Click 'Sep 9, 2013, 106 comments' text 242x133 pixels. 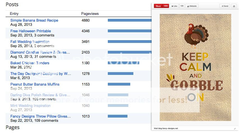pyautogui.click(x=33, y=99)
